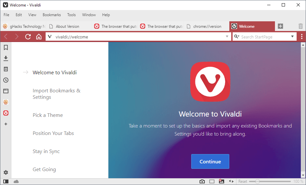This screenshot has width=306, height=185.
Task: Go to Get Going step
Action: (44, 170)
